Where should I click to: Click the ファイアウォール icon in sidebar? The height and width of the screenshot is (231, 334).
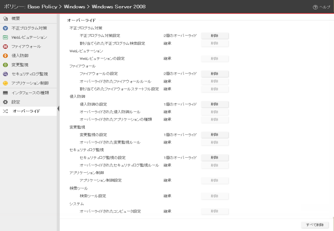5,47
